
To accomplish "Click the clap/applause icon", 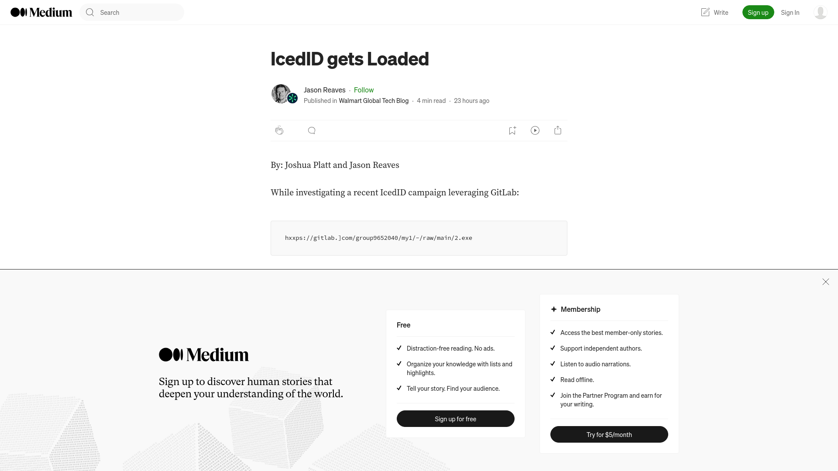I will click(279, 130).
